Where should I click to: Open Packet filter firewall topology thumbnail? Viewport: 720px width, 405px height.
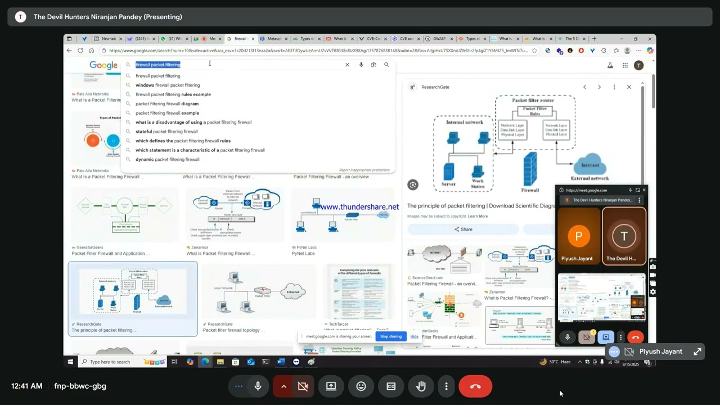pyautogui.click(x=259, y=292)
